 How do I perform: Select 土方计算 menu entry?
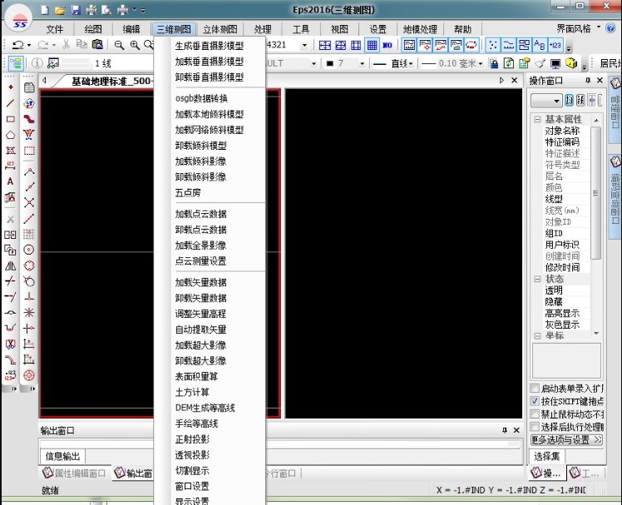coord(192,392)
